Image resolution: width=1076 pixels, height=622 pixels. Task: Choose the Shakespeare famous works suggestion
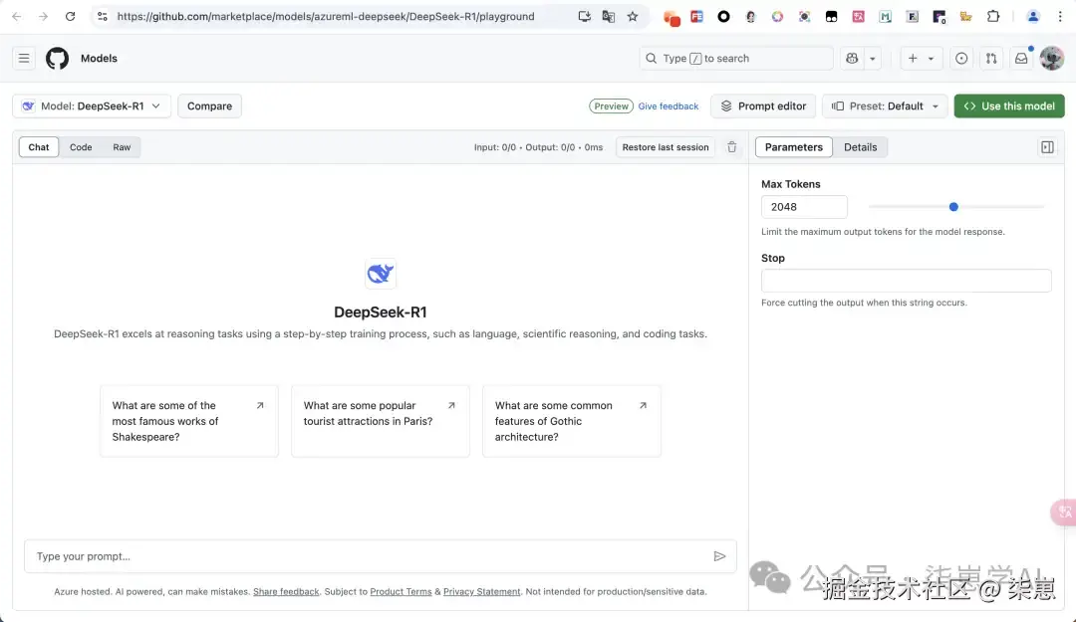coord(189,421)
